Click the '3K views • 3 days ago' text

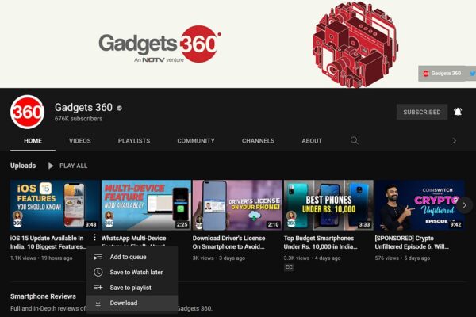tap(219, 258)
